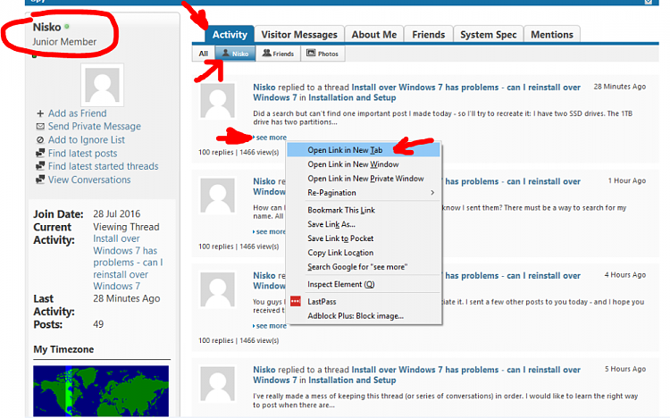Click the Add as Friend plus icon
This screenshot has width=670, height=418.
click(x=40, y=113)
